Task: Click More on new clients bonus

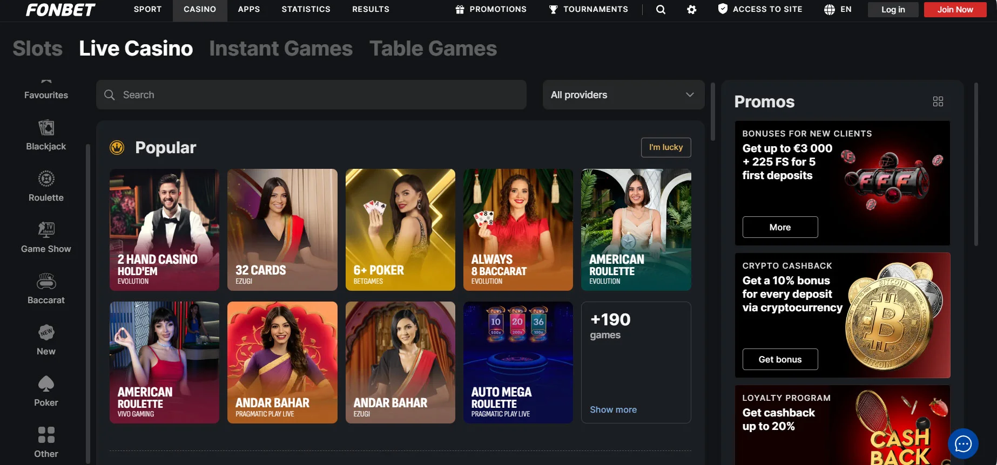Action: (780, 227)
